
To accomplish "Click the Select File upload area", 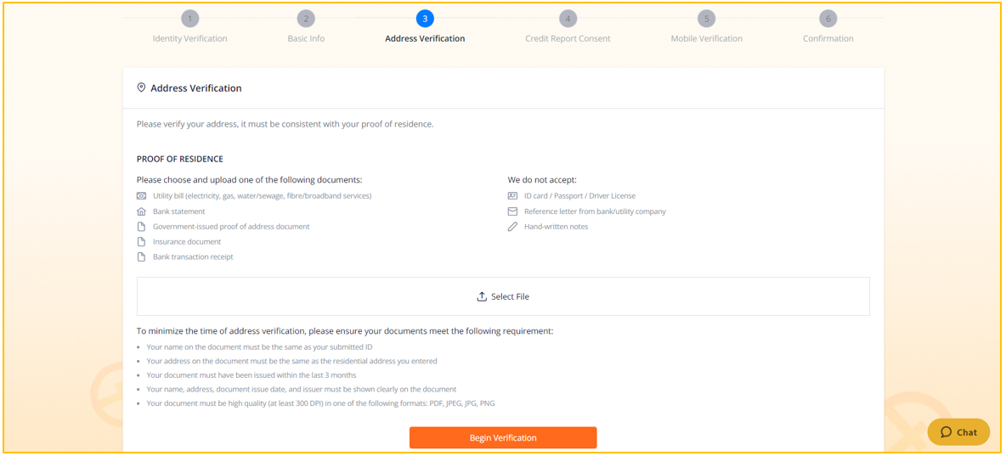I will (x=503, y=296).
